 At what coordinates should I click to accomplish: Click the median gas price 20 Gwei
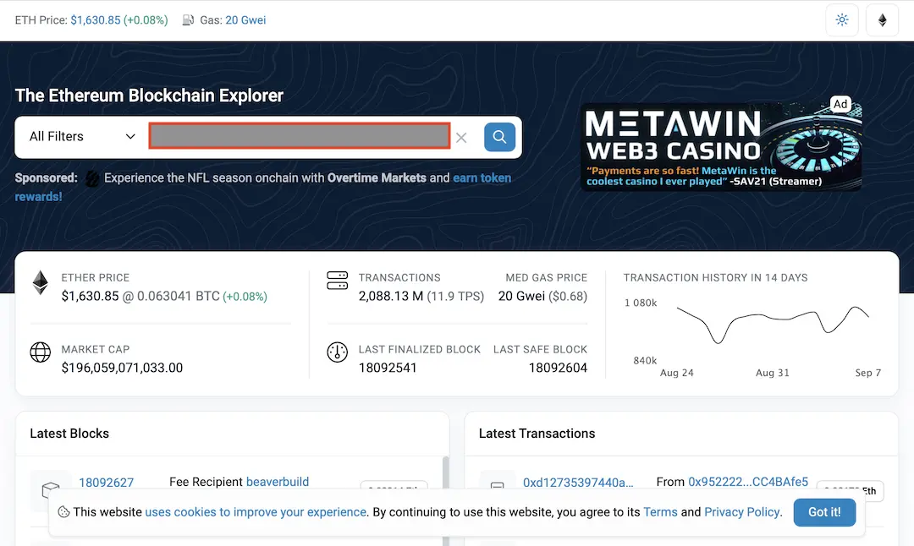coord(521,297)
